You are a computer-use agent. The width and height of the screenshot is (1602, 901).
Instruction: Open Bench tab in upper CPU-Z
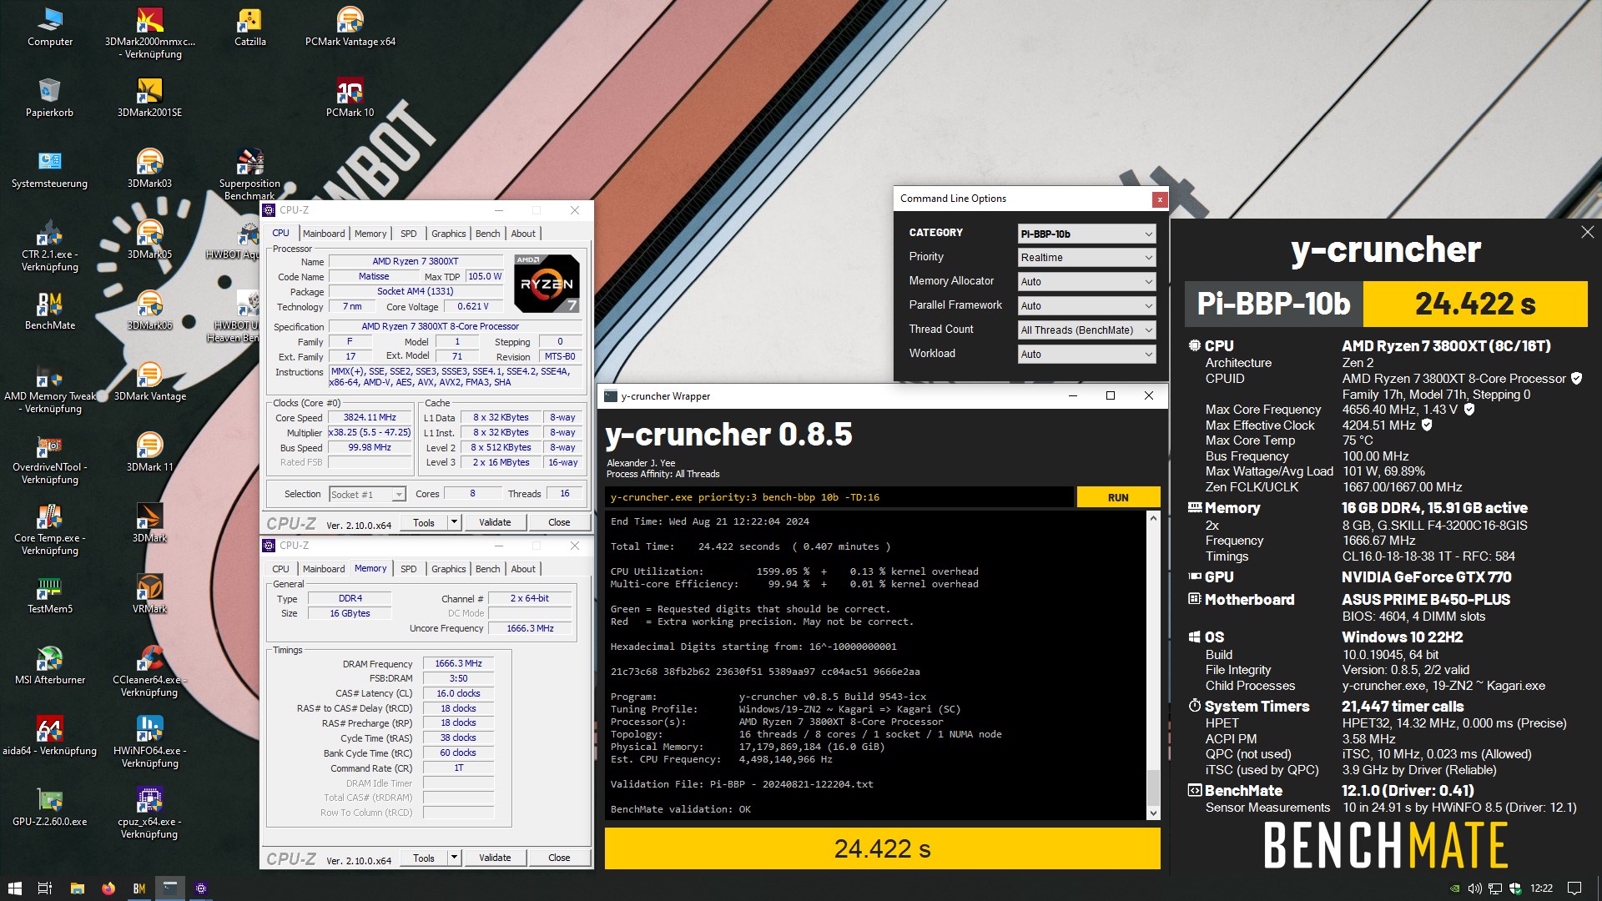[x=487, y=234]
